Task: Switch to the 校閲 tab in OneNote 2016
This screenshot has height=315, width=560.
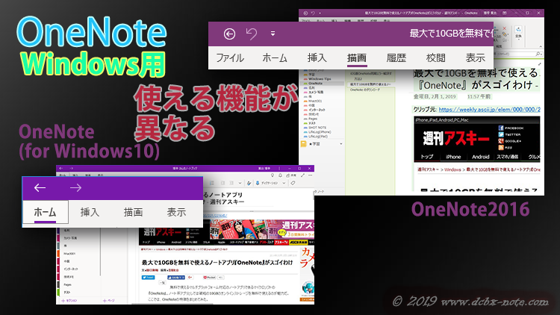Action: point(436,58)
